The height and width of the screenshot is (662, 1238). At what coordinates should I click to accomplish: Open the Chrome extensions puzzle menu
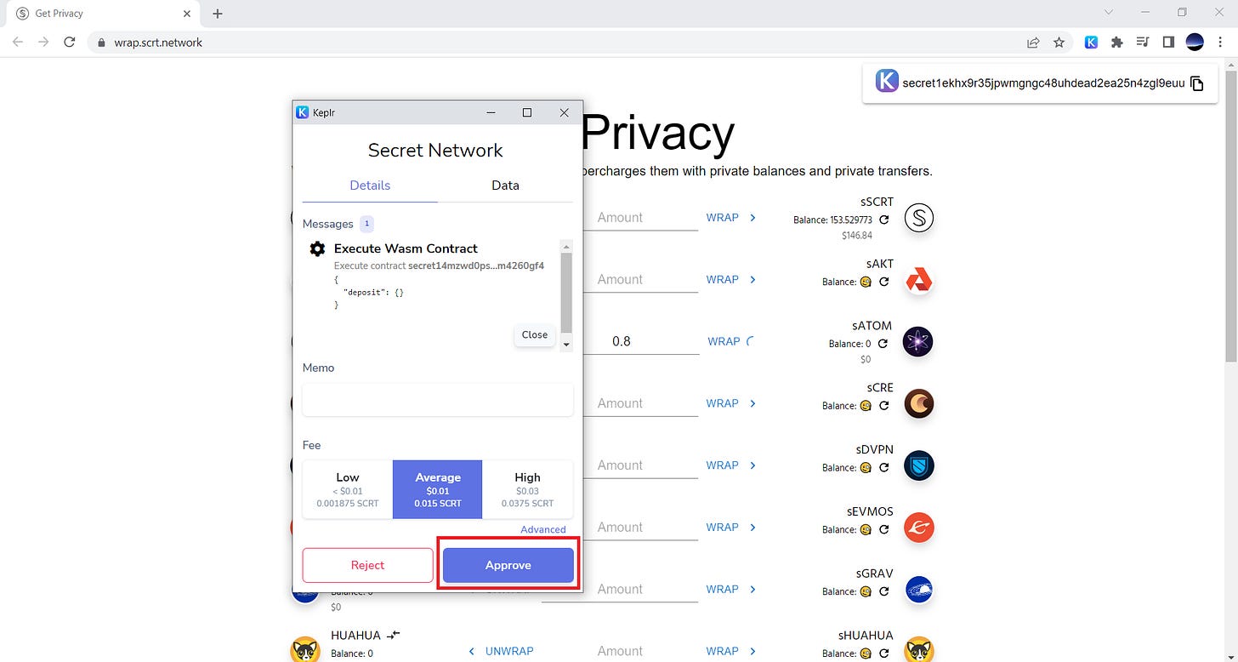[1117, 42]
